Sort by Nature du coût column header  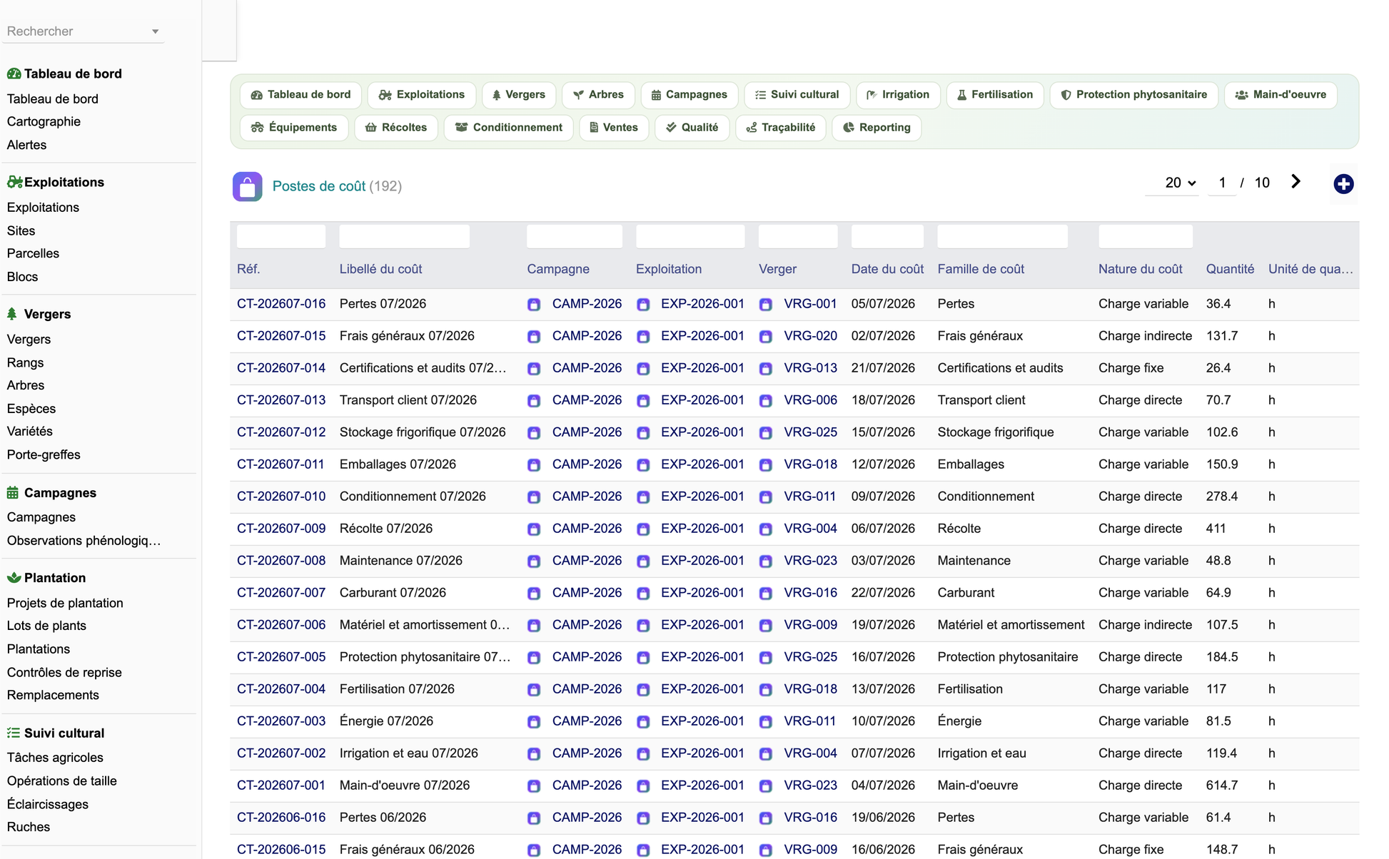[1141, 269]
